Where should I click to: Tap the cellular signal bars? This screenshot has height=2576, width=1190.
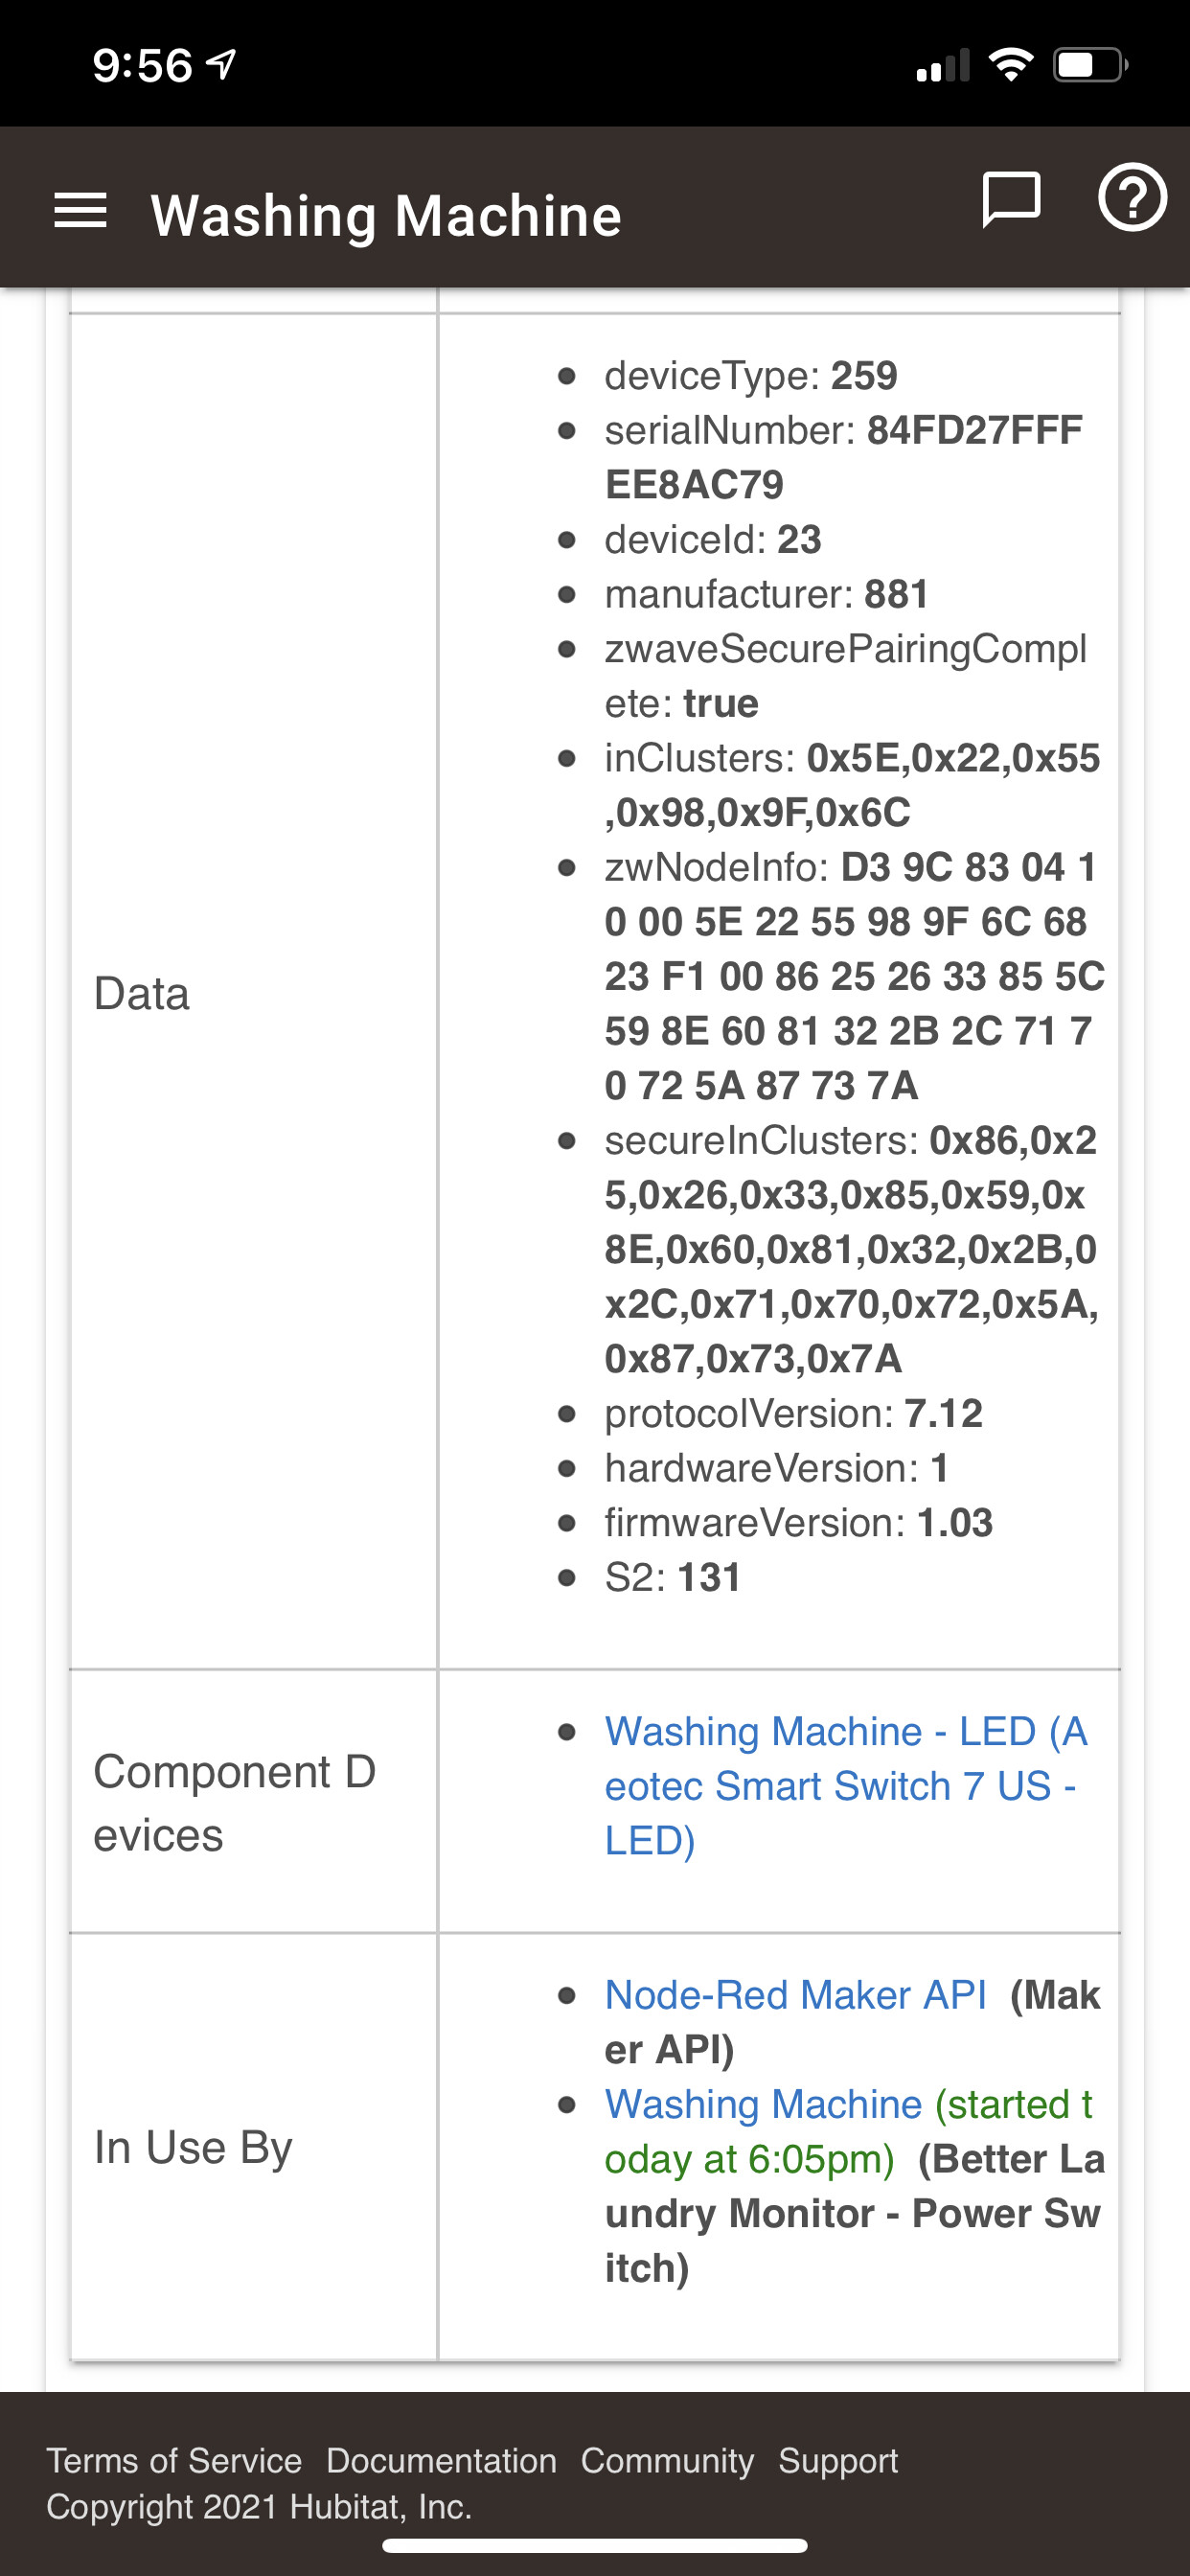(943, 65)
